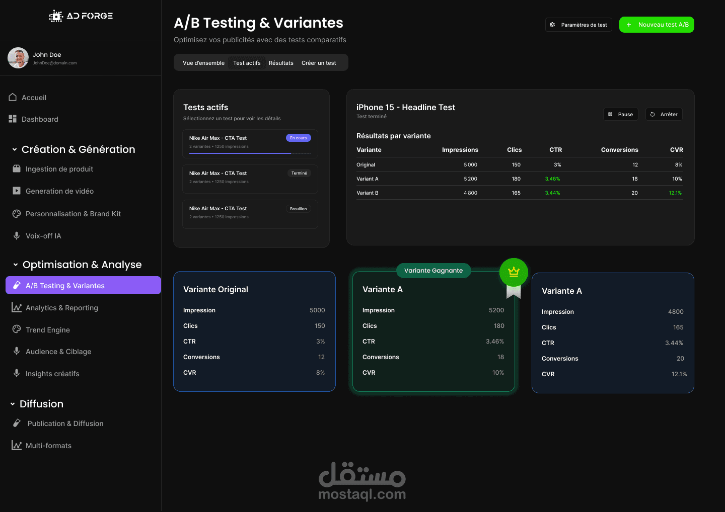725x512 pixels.
Task: Click the Pause button
Action: coord(620,114)
